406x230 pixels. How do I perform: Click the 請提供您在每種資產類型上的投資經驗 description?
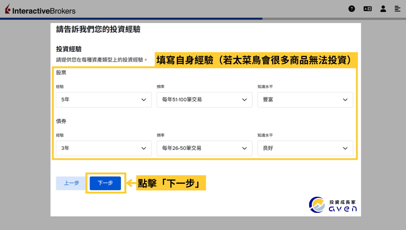(102, 60)
